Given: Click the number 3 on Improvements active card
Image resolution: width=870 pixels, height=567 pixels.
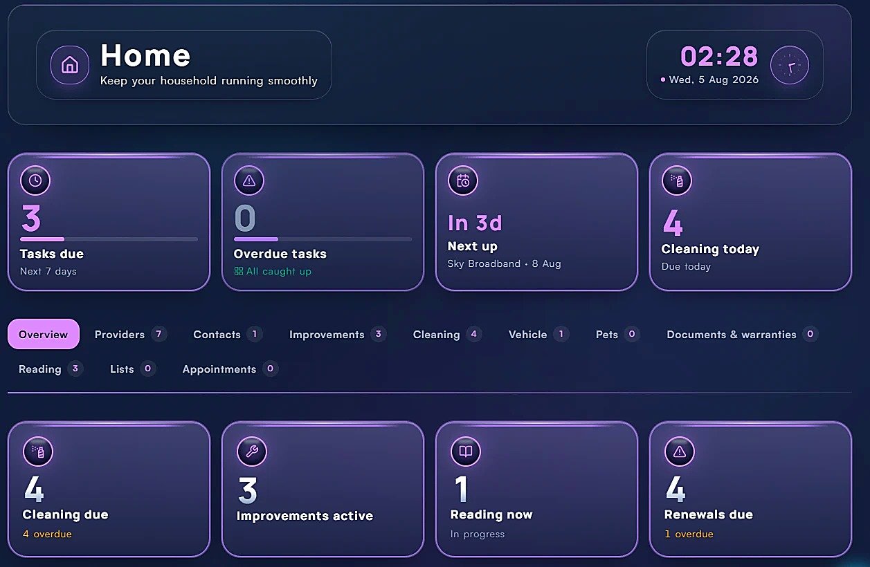Looking at the screenshot, I should point(248,490).
